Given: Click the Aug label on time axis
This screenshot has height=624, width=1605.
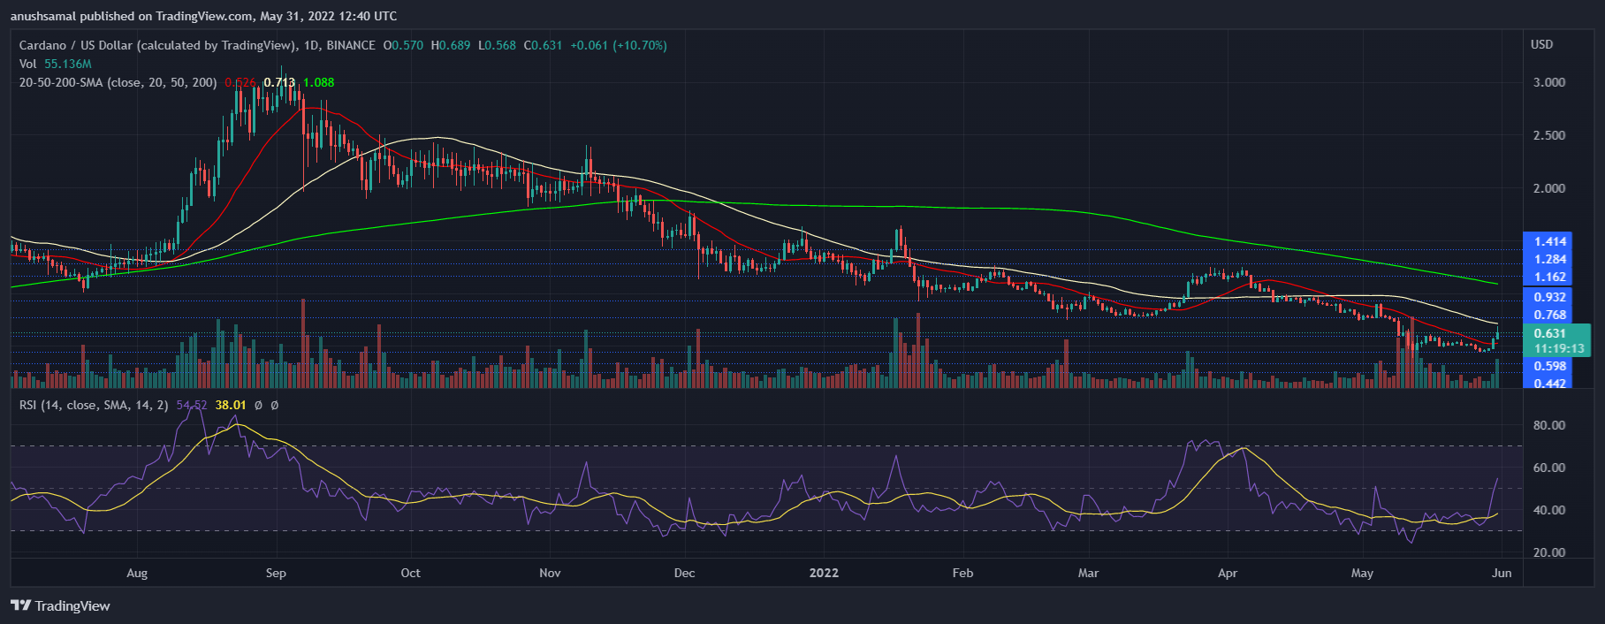Looking at the screenshot, I should 137,573.
